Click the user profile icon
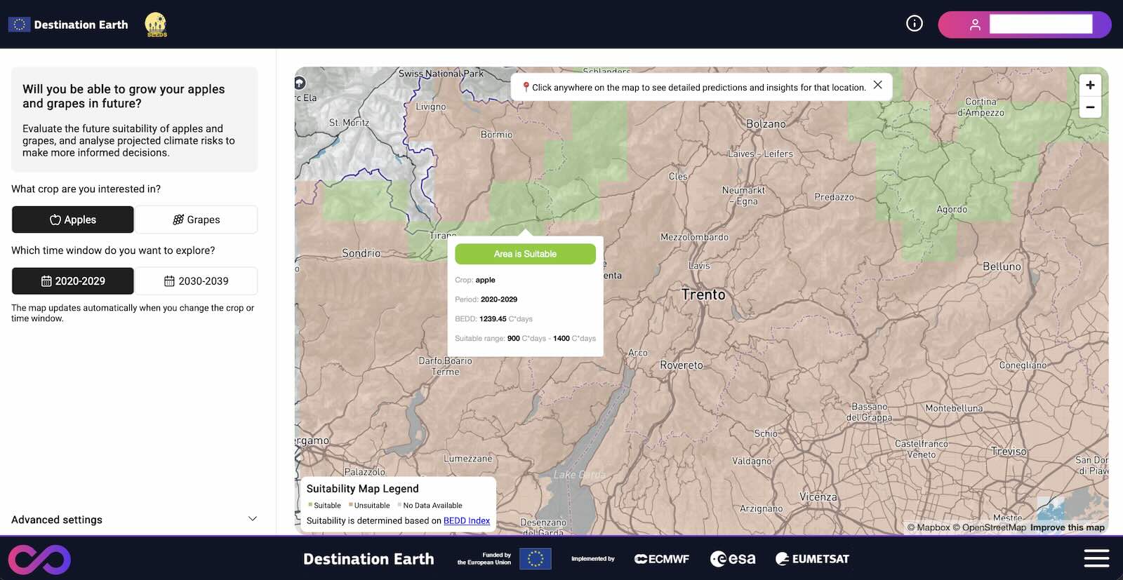Image resolution: width=1123 pixels, height=580 pixels. point(975,25)
